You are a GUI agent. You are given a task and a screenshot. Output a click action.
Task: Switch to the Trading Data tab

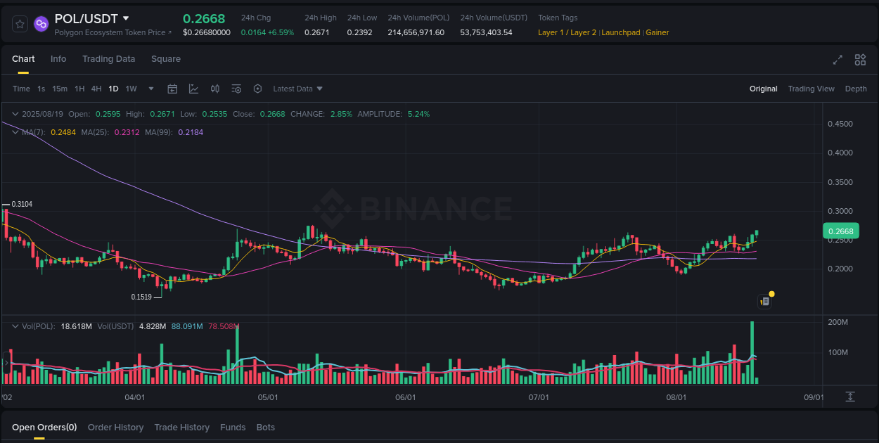pyautogui.click(x=108, y=59)
